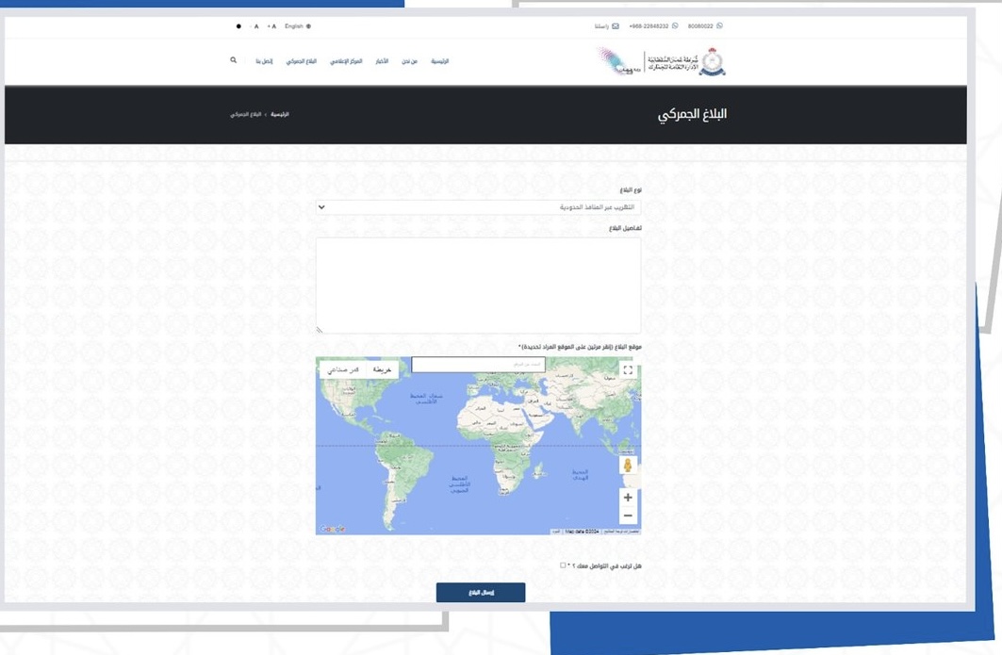This screenshot has height=655, width=1002.
Task: Click the Street View pegman icon
Action: click(628, 466)
